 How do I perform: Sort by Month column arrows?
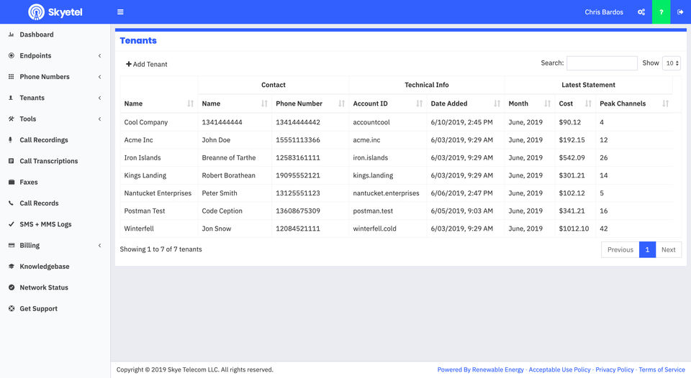click(547, 103)
